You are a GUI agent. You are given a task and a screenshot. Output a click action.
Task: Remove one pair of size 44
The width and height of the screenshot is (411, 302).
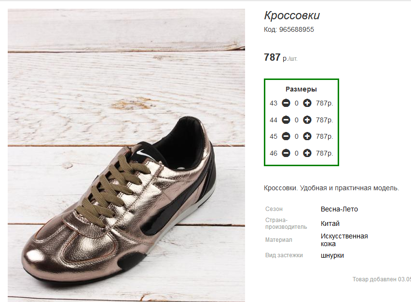click(286, 120)
